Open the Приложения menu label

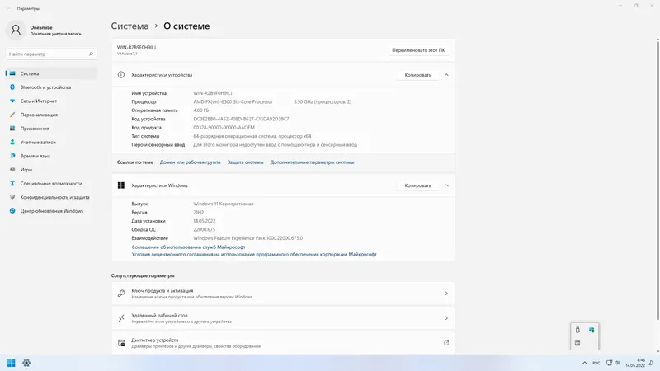coord(35,129)
